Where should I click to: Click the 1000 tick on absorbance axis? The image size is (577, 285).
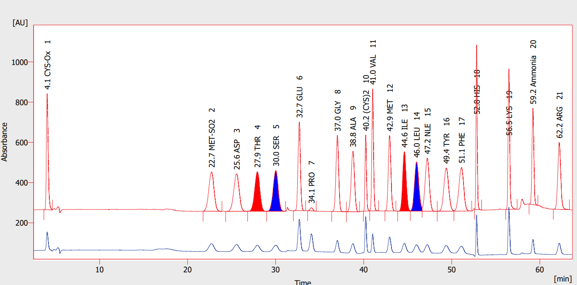pos(19,62)
